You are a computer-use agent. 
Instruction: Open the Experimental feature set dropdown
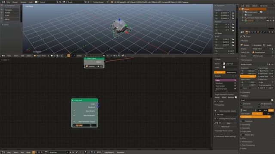263,52
